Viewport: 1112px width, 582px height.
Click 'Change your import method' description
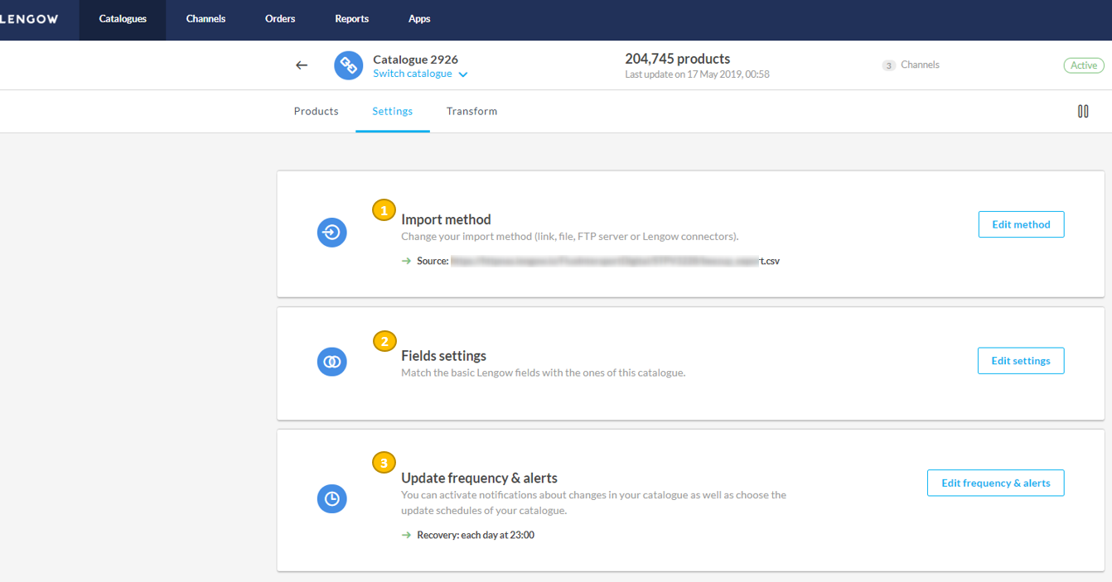[569, 236]
